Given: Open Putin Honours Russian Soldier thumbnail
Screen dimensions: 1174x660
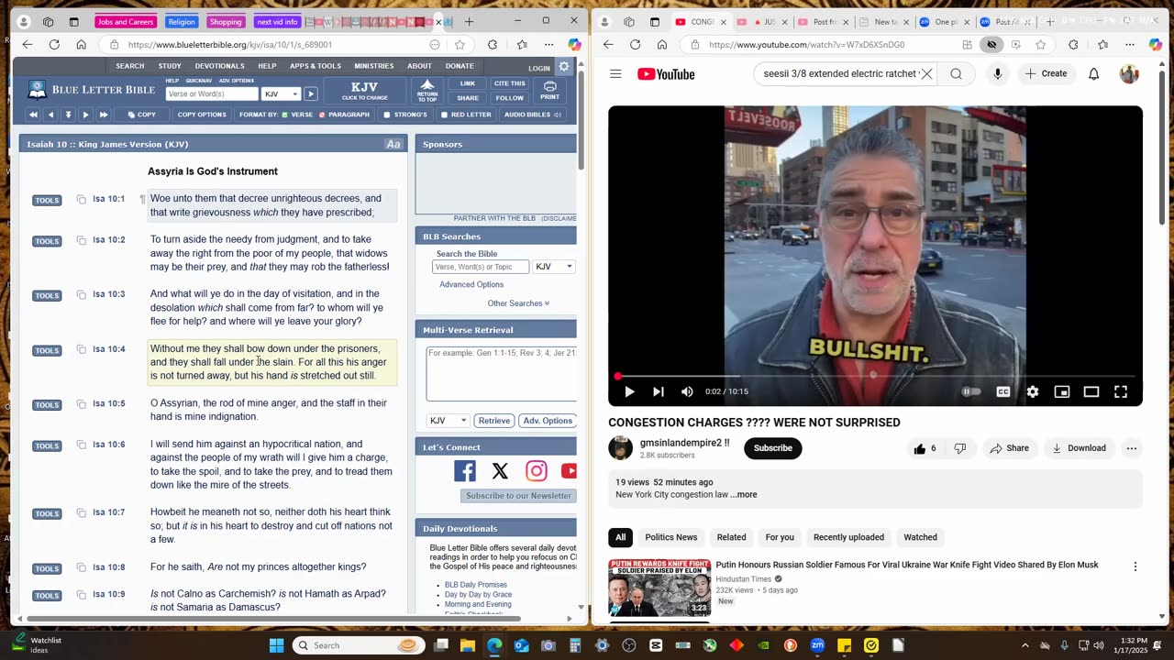Looking at the screenshot, I should pyautogui.click(x=659, y=587).
